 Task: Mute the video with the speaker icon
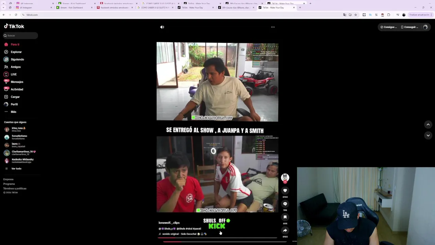pos(162,27)
